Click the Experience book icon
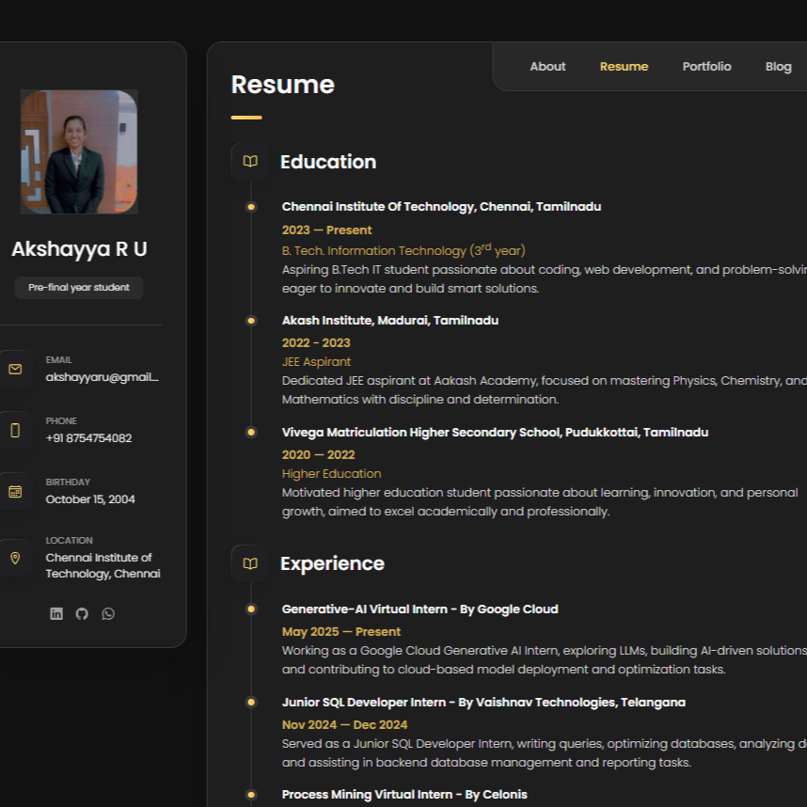Screen dimensions: 807x807 (250, 563)
